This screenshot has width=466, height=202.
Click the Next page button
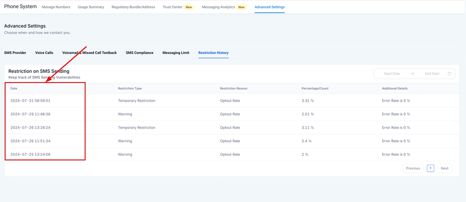(x=444, y=168)
